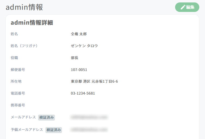
Task: Click the '姓名（フリガナ）' label
Action: point(24,46)
